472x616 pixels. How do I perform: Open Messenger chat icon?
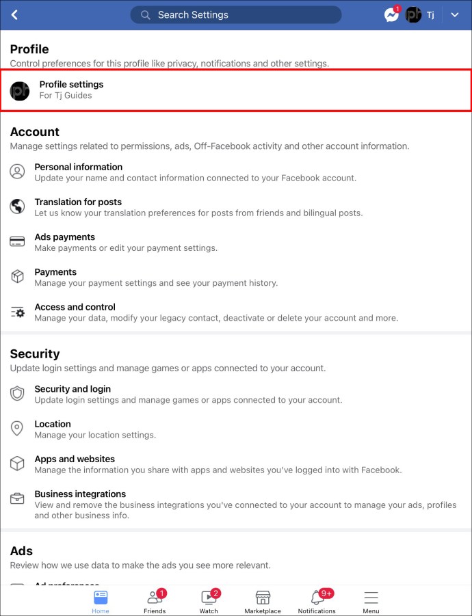tap(391, 15)
